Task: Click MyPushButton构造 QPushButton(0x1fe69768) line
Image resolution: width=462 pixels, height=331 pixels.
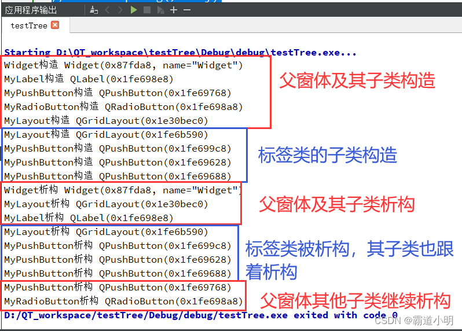Action: [x=118, y=93]
